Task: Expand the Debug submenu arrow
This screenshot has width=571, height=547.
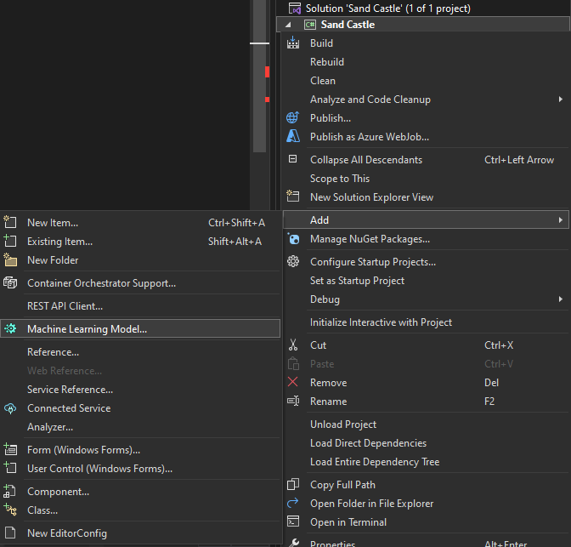Action: tap(561, 299)
